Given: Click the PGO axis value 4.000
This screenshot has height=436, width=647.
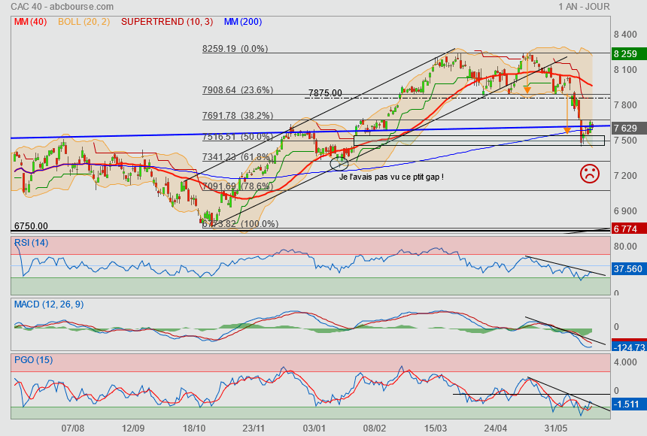Looking at the screenshot, I should [625, 362].
